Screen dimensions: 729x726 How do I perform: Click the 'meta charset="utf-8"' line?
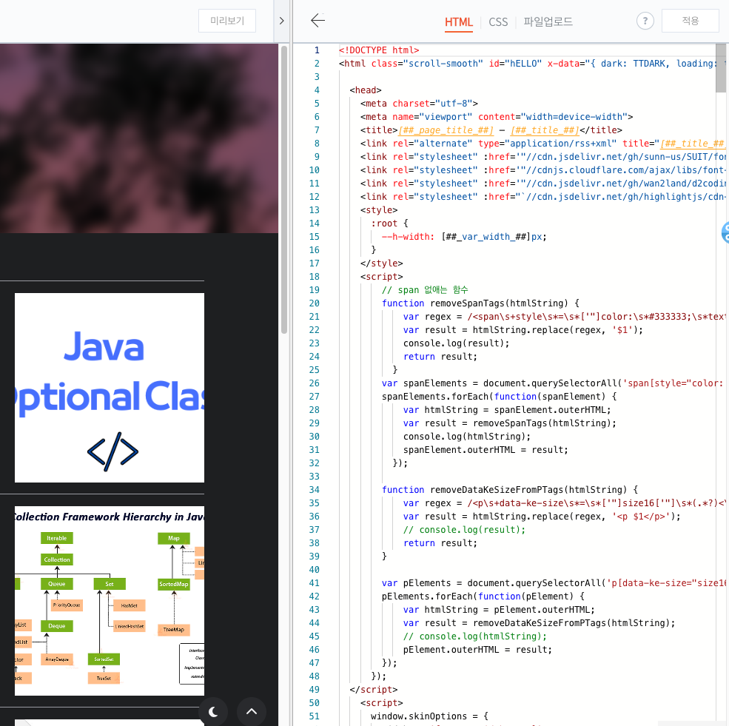(419, 103)
